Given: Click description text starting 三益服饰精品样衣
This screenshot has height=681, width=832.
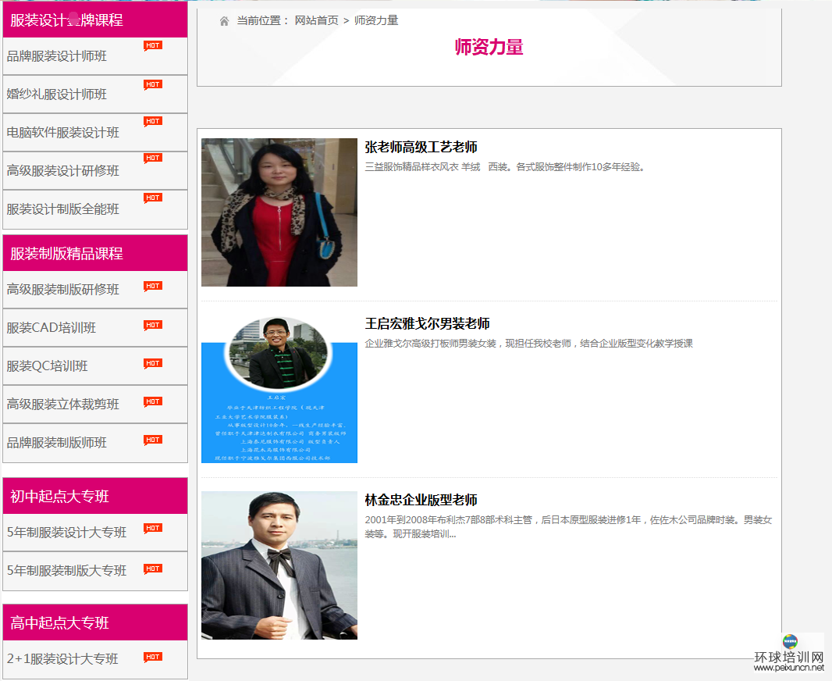Looking at the screenshot, I should coord(505,167).
